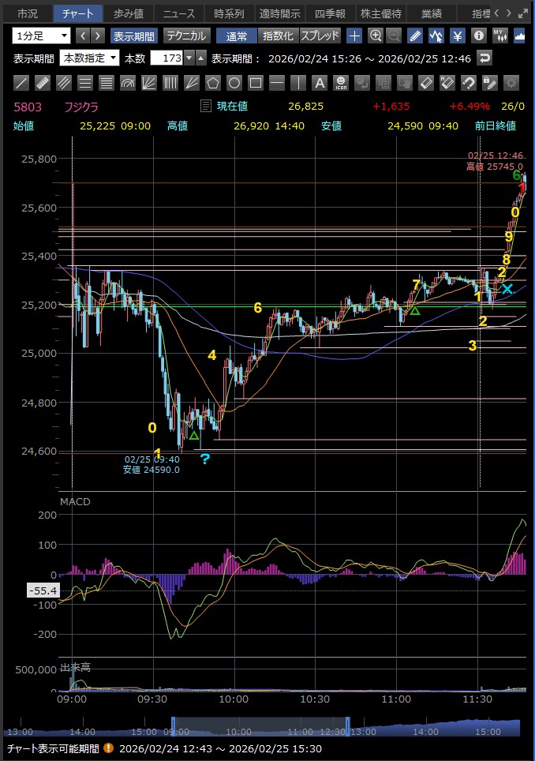Image resolution: width=535 pixels, height=761 pixels.
Task: Open the 四季報 tab
Action: pos(331,13)
